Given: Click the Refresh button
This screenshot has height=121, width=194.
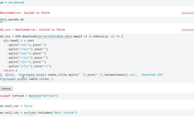Looking at the screenshot, I should [x=6, y=89].
